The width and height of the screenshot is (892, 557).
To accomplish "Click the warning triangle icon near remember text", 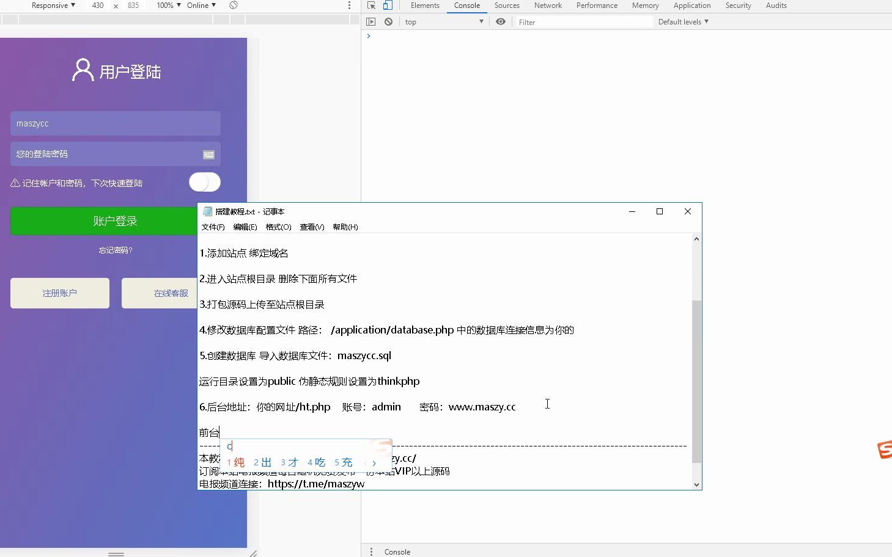I will (x=15, y=183).
